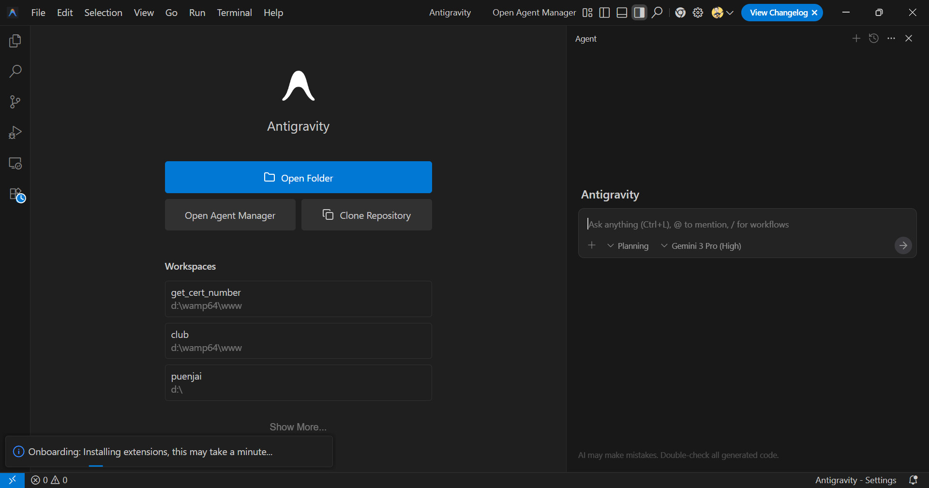Open the Run and Debug view
Screen dimensions: 929x488
(x=15, y=133)
